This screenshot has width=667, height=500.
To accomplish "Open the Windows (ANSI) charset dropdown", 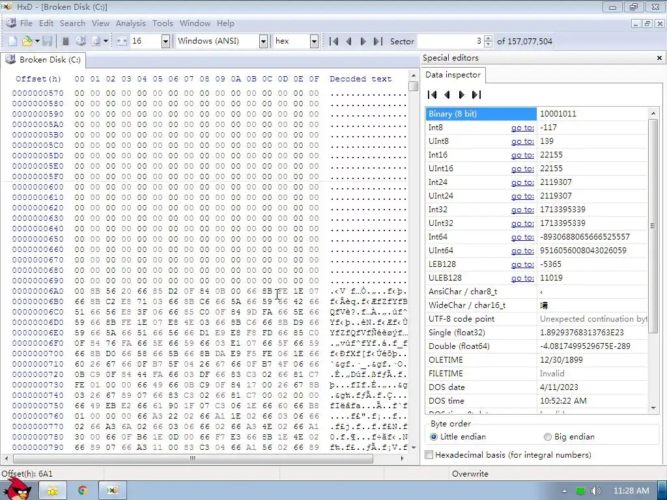I will coord(263,41).
